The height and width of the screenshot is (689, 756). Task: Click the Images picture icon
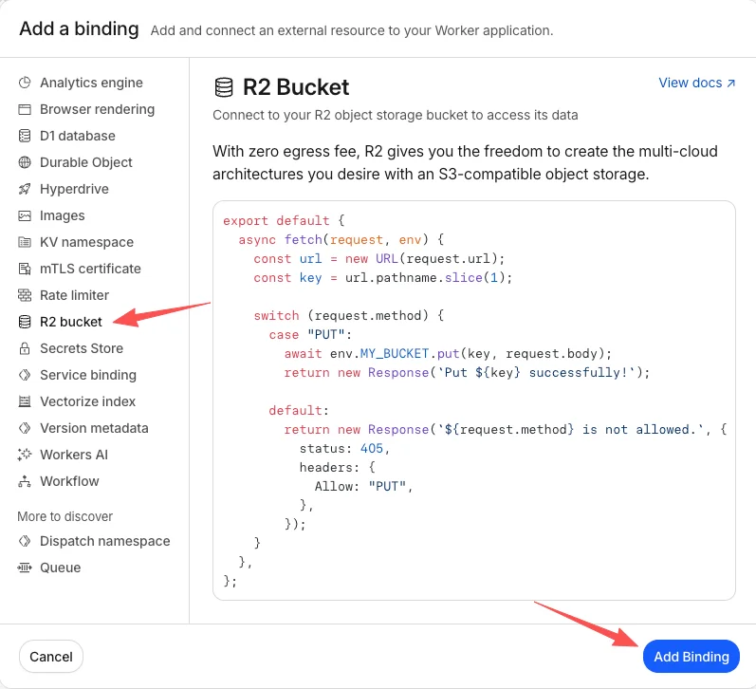[25, 215]
